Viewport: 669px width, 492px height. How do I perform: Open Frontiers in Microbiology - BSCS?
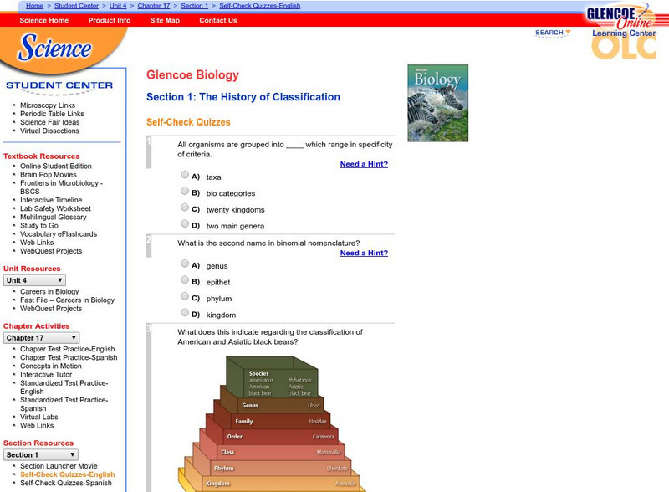tap(61, 187)
